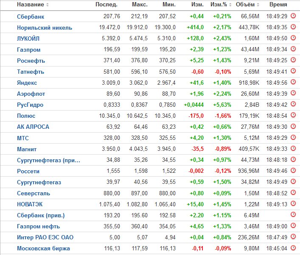The height and width of the screenshot is (255, 300).
Task: Sort table by Объём column arrows
Action: 258,5
